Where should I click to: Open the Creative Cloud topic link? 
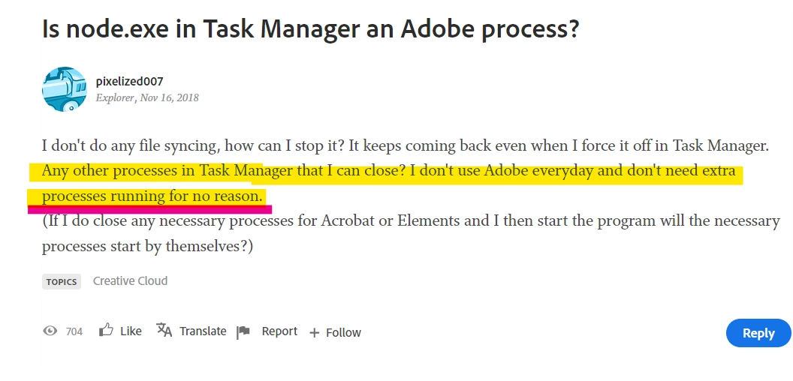pos(130,280)
